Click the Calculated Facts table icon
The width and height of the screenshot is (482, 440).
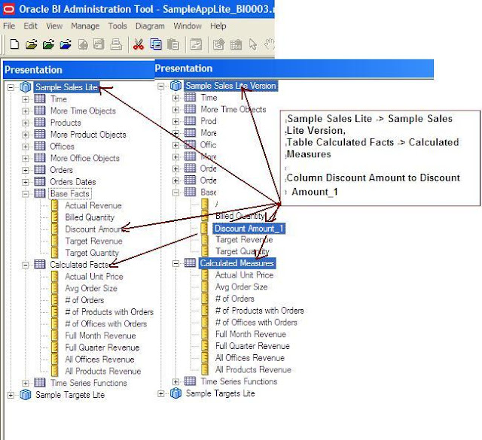40,264
